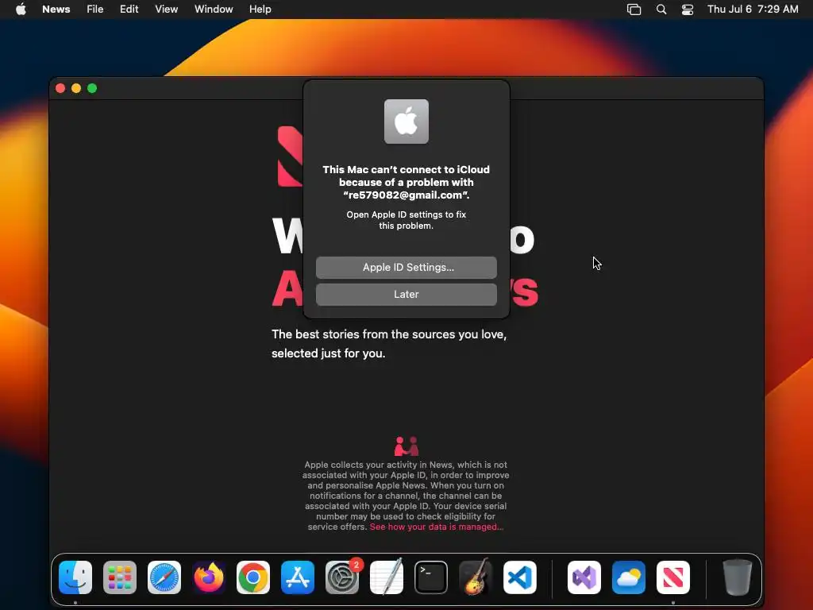Click the "Open Apple ID settings to fix" text
This screenshot has height=610, width=813.
pyautogui.click(x=406, y=220)
